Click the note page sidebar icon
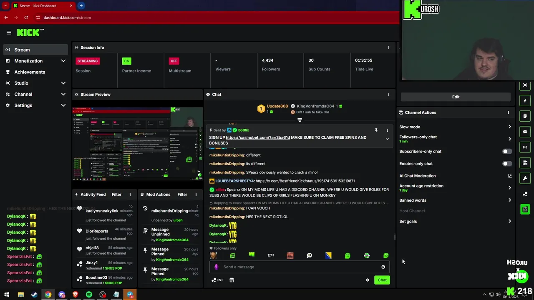 (x=525, y=116)
